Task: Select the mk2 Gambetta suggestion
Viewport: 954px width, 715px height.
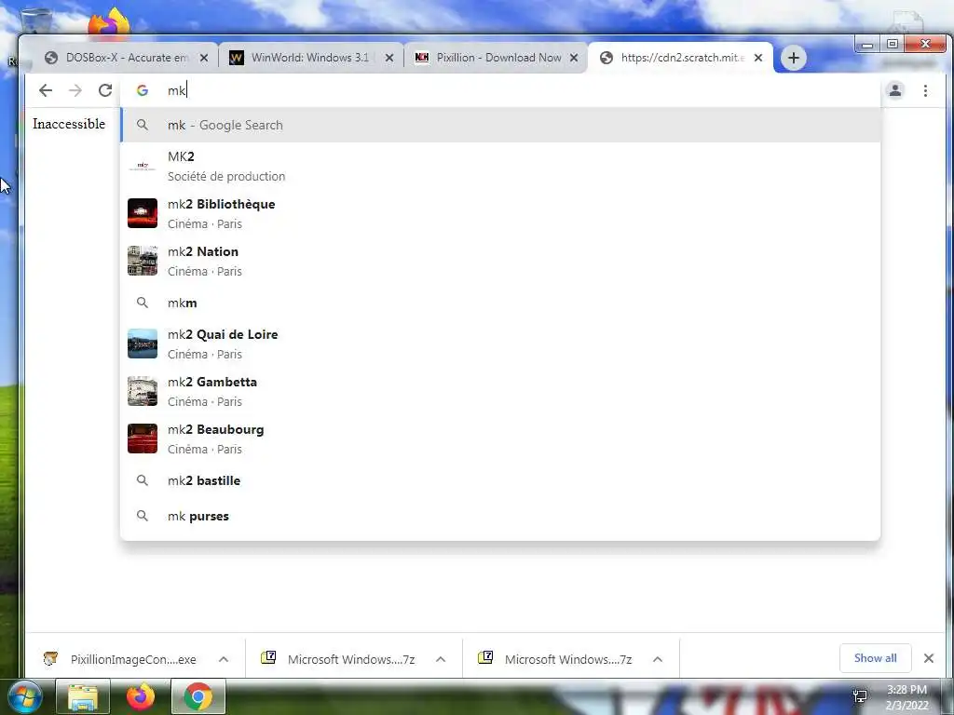Action: coord(500,392)
